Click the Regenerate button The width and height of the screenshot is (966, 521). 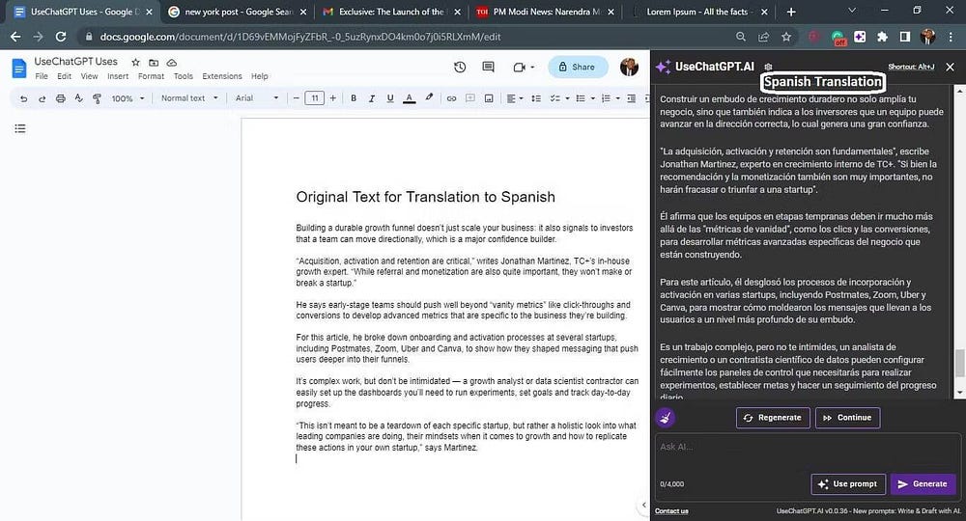point(773,418)
